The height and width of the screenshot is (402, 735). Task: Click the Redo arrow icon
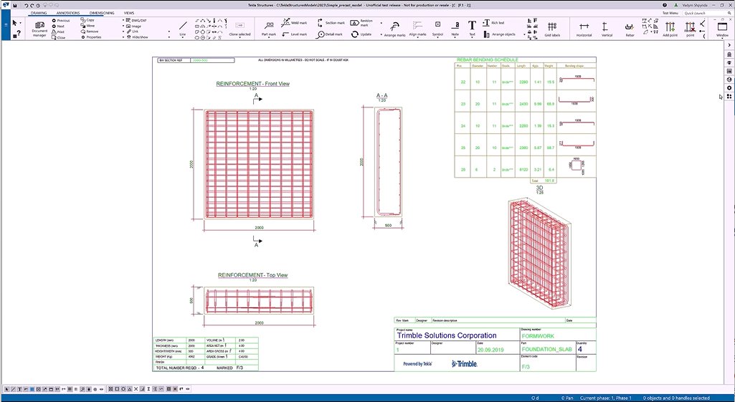[32, 5]
